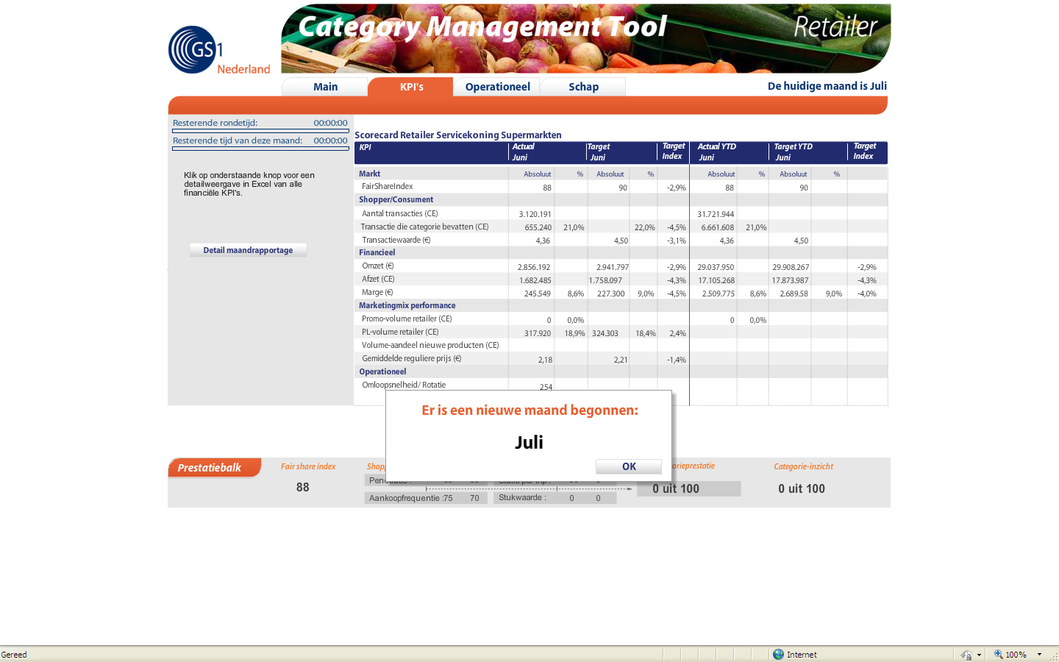1059x662 pixels.
Task: Open the Schap tab
Action: tap(583, 87)
